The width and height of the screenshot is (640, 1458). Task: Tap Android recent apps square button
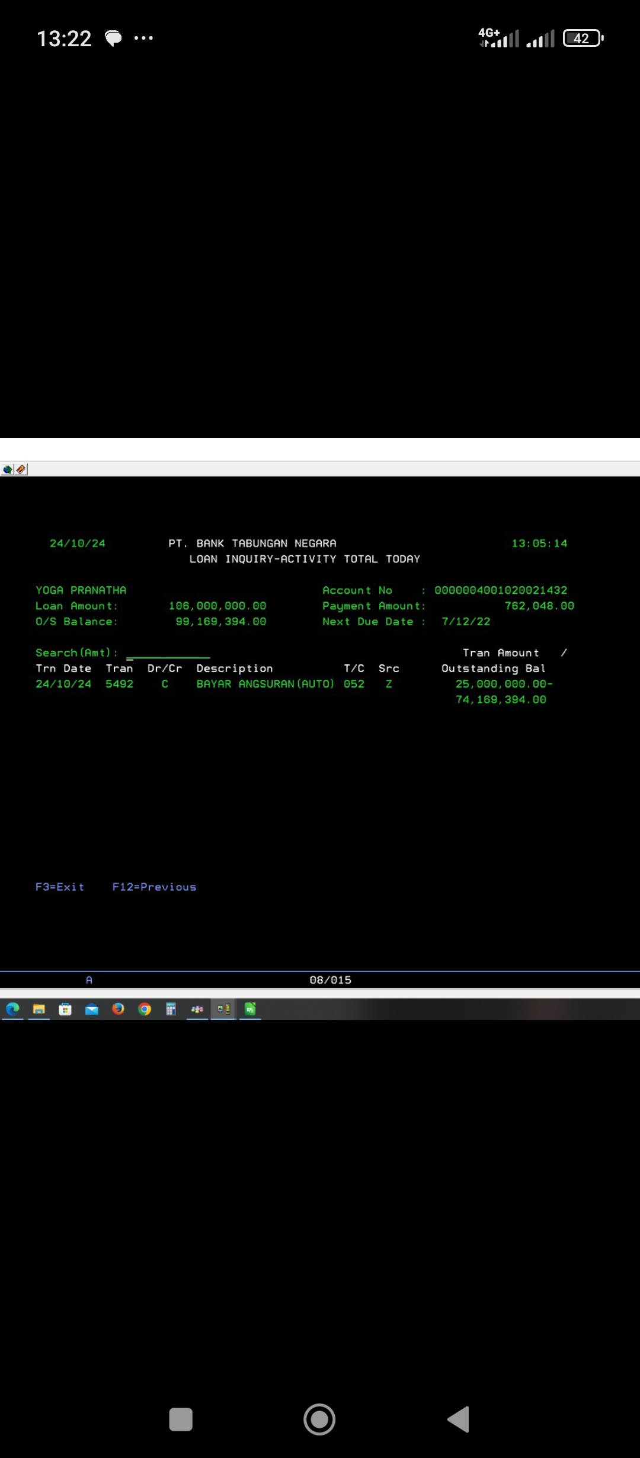click(181, 1419)
